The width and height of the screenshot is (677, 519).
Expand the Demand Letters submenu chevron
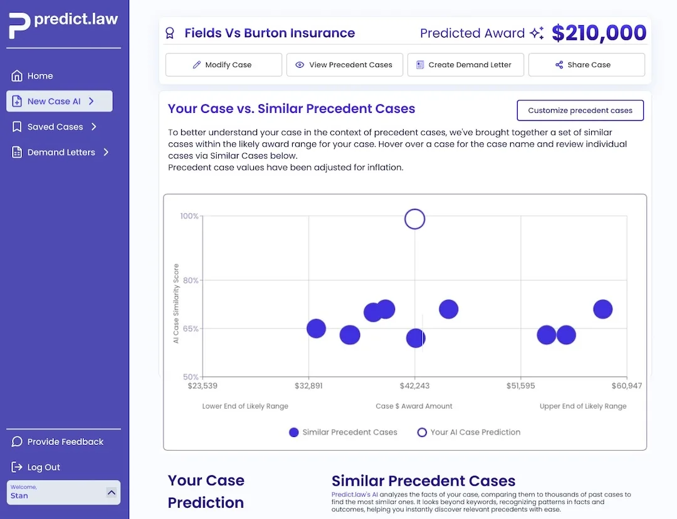click(x=106, y=152)
